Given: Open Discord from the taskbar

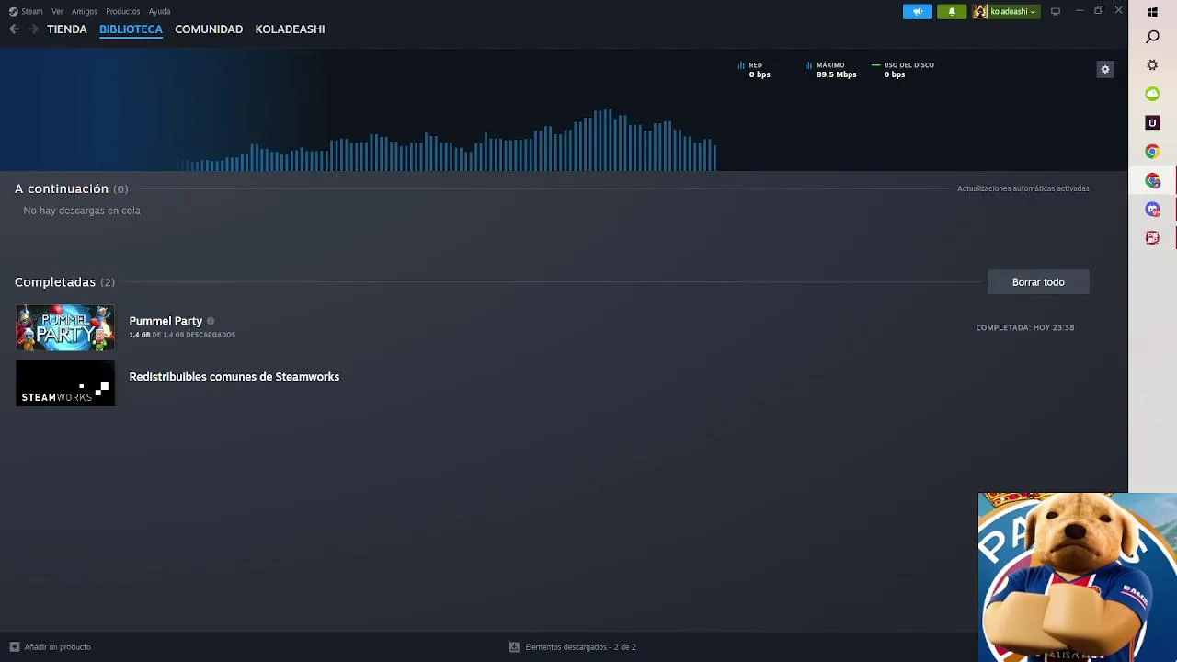Looking at the screenshot, I should 1152,210.
